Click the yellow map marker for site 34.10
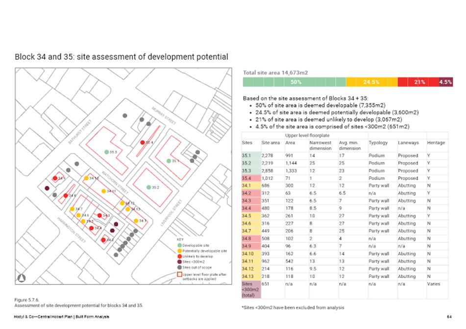The image size is (466, 329). pos(86,178)
